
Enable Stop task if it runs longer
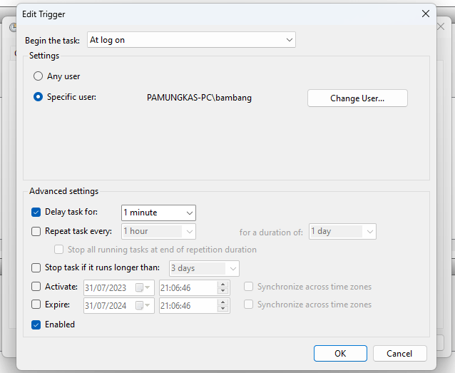tap(36, 268)
